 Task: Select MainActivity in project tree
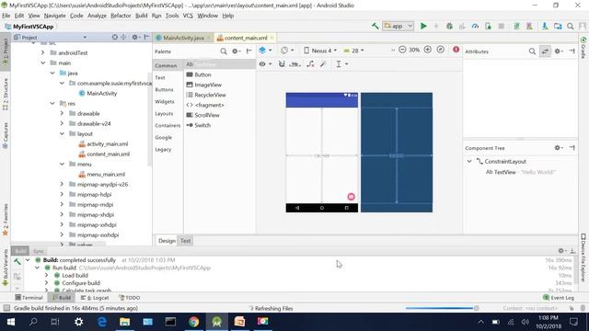(x=98, y=93)
